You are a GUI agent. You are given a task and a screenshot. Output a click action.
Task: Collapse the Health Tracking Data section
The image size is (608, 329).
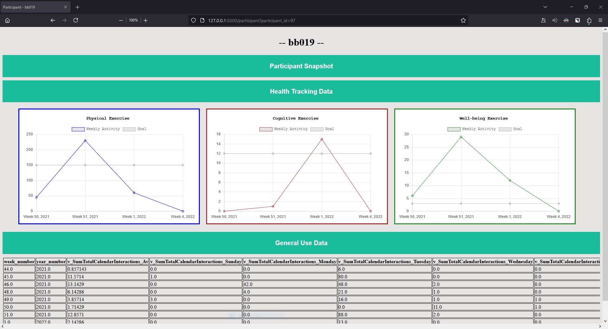pos(301,91)
